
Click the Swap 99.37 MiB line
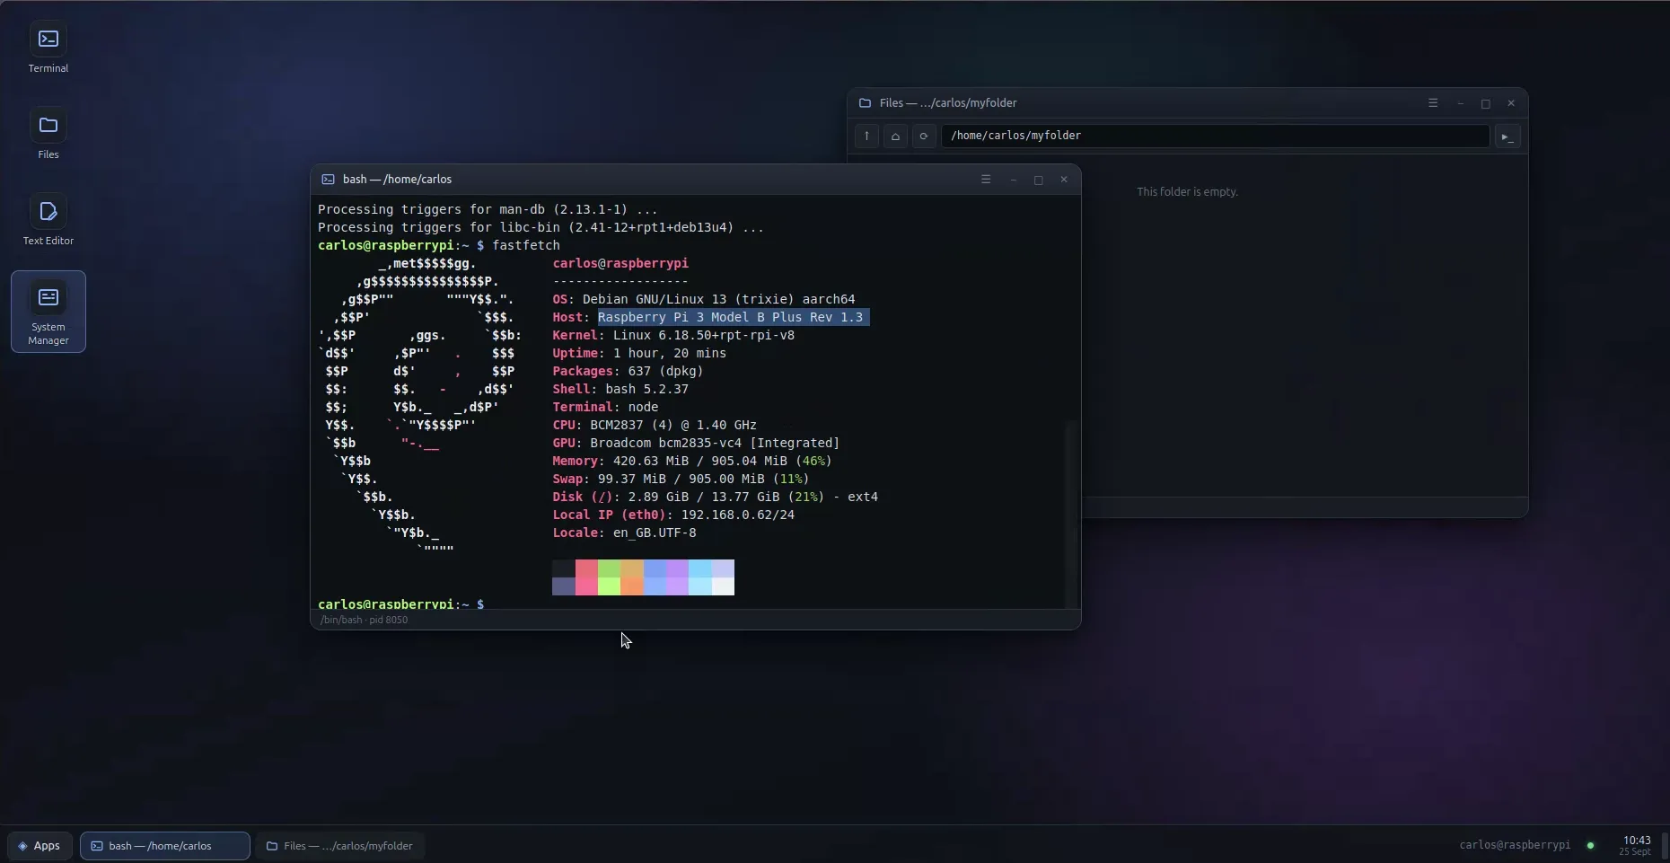tap(681, 479)
